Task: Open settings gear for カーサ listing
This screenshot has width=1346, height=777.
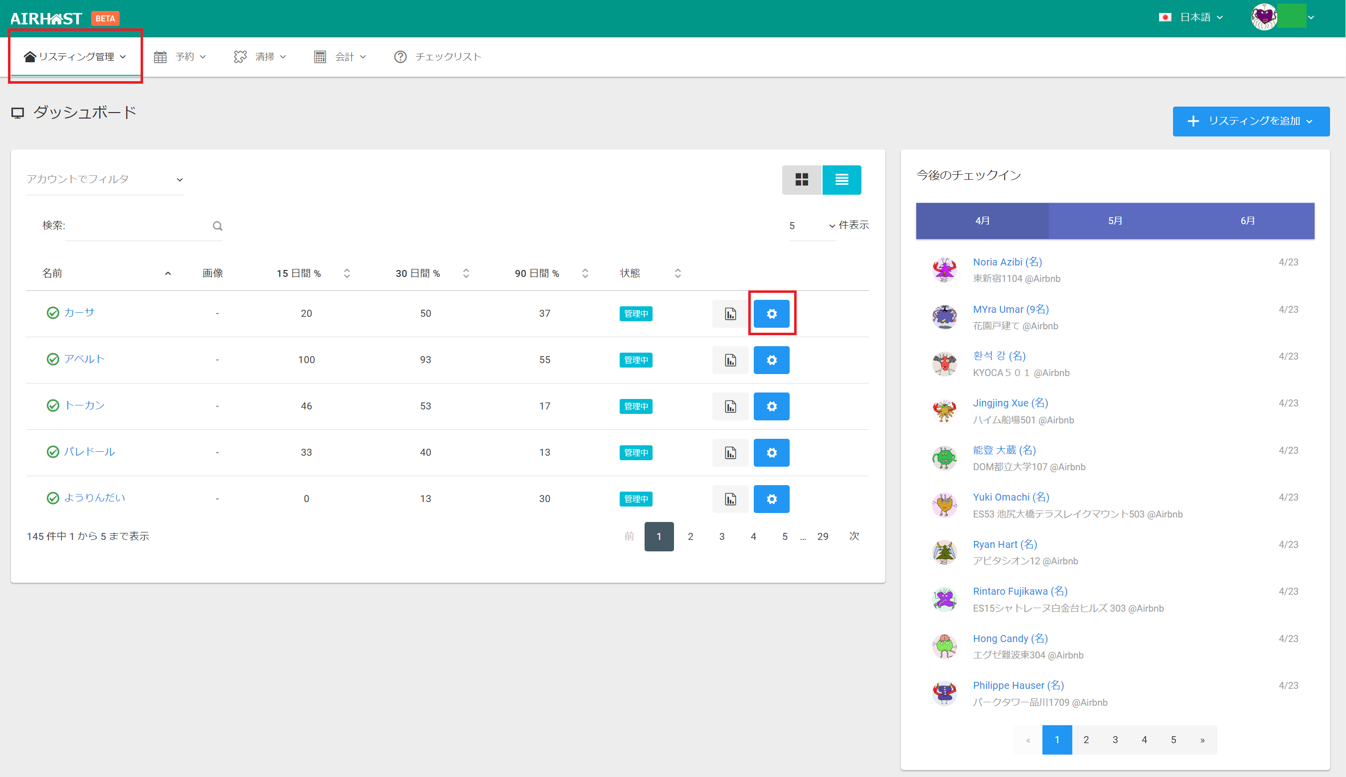Action: coord(771,314)
